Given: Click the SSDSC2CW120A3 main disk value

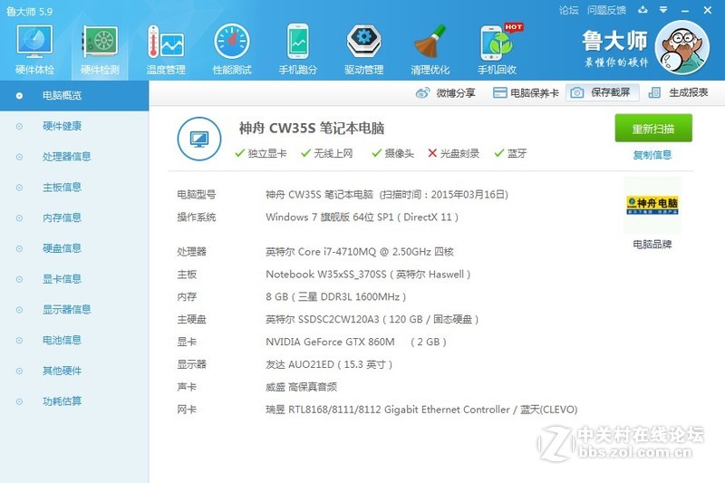Looking at the screenshot, I should coord(372,319).
